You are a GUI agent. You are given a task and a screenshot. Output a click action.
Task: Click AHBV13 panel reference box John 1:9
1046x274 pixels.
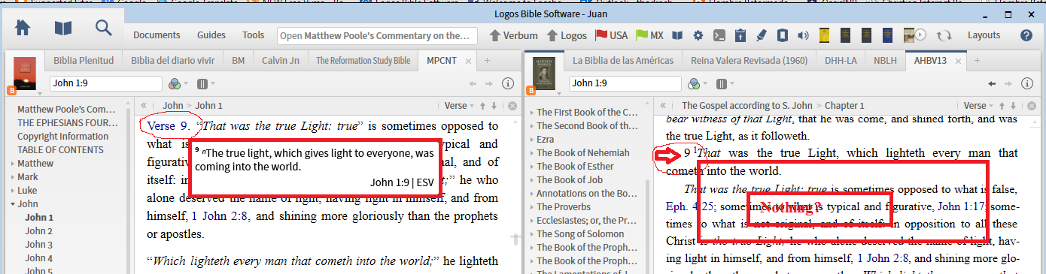tap(625, 83)
